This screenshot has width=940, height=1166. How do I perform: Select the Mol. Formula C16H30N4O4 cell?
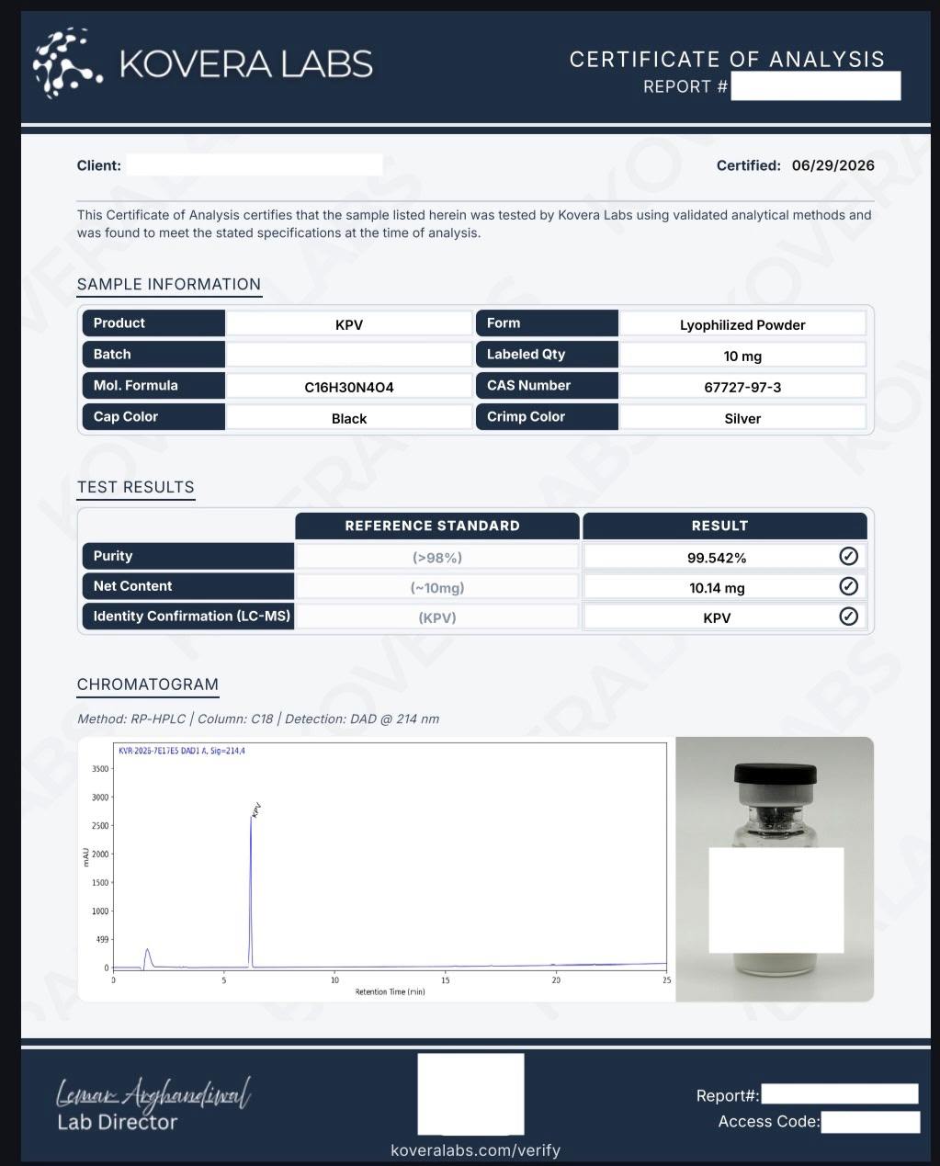click(349, 387)
